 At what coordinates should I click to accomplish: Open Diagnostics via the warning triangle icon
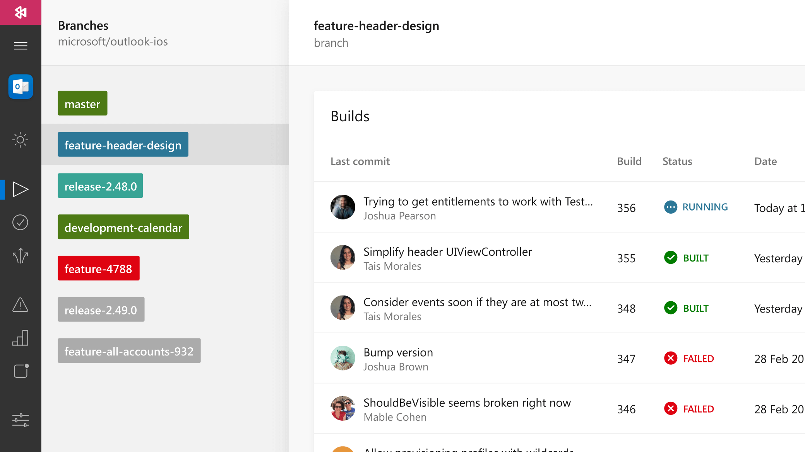[20, 305]
